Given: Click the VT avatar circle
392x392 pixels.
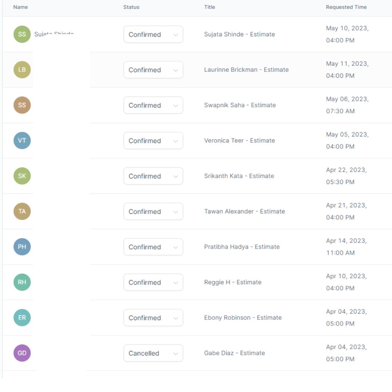Looking at the screenshot, I should pyautogui.click(x=22, y=140).
